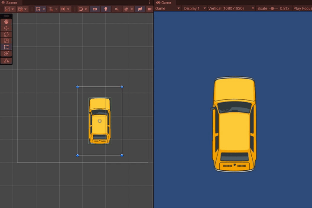Viewport: 312px width, 208px height.
Task: Open the Scene view more-options menu
Action: tap(149, 2)
